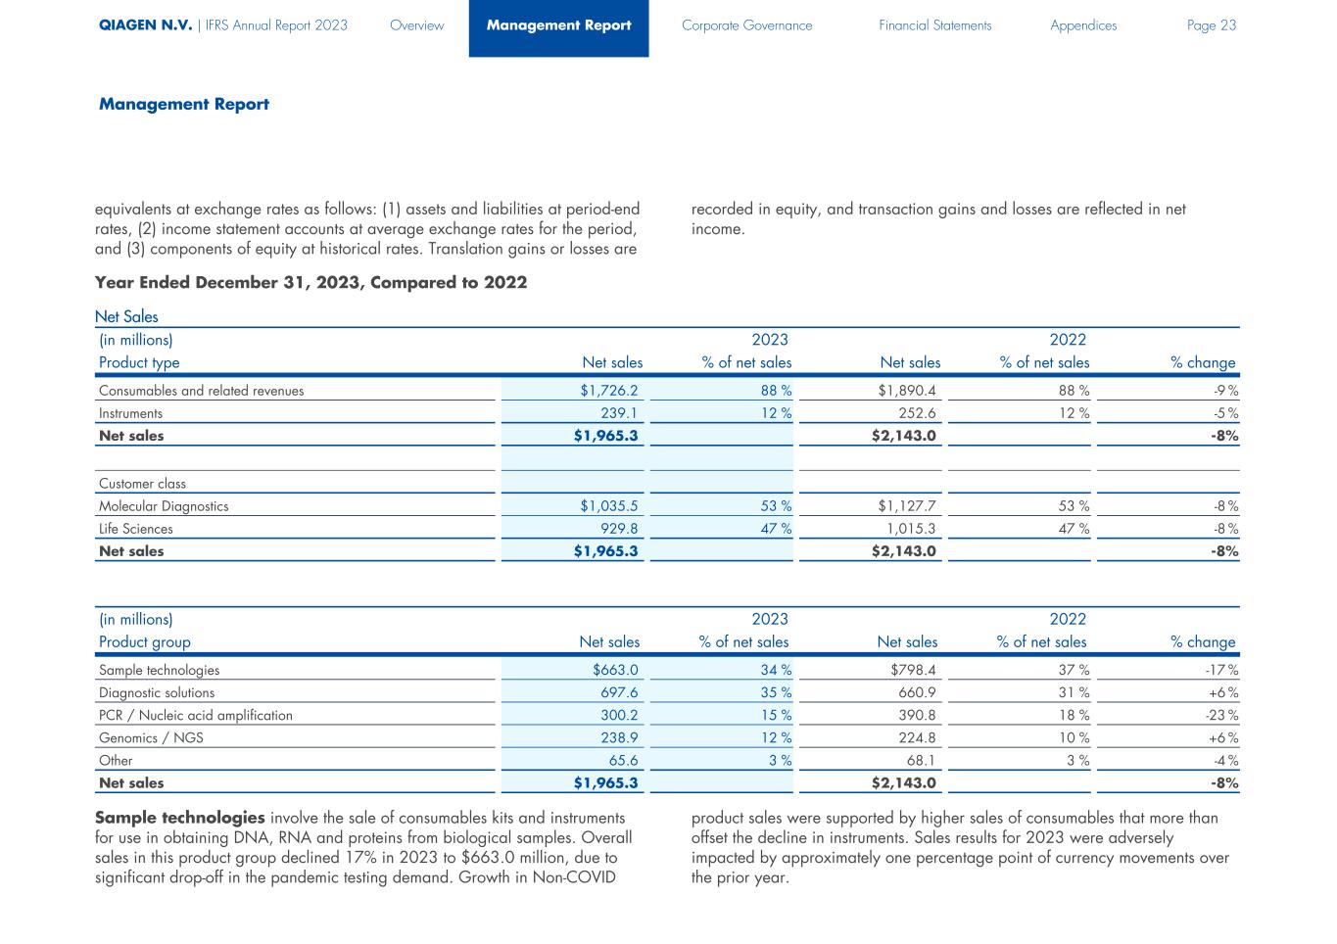
Task: Click the Sample technologies $663.0 cell
Action: (x=615, y=671)
